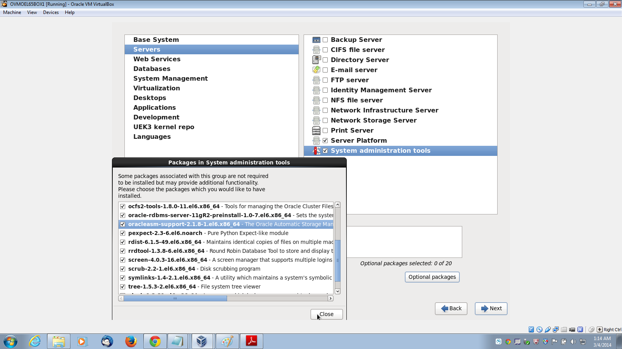The width and height of the screenshot is (622, 349).
Task: Uncheck the ocfs2-tools package checkbox
Action: [123, 206]
